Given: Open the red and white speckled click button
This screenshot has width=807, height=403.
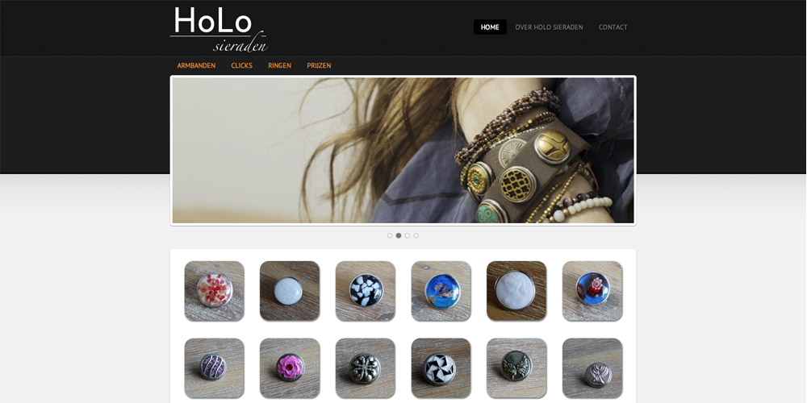Looking at the screenshot, I should [x=214, y=291].
